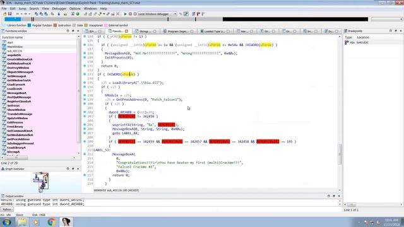Click the Function name column header

click(39, 38)
